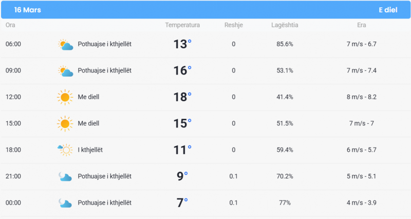Image resolution: width=411 pixels, height=219 pixels.
Task: Click the partly cloudy icon at 09:00
Action: pos(65,71)
